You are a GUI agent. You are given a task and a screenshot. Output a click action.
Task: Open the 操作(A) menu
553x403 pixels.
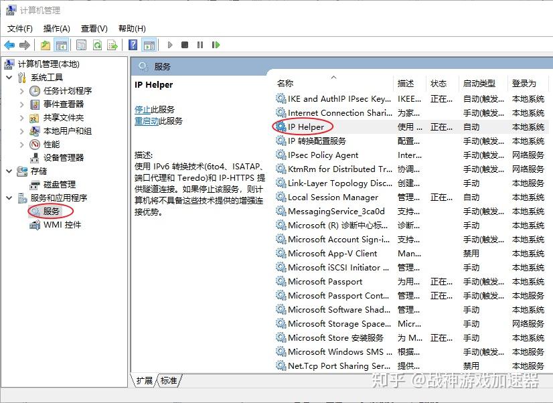pos(56,29)
